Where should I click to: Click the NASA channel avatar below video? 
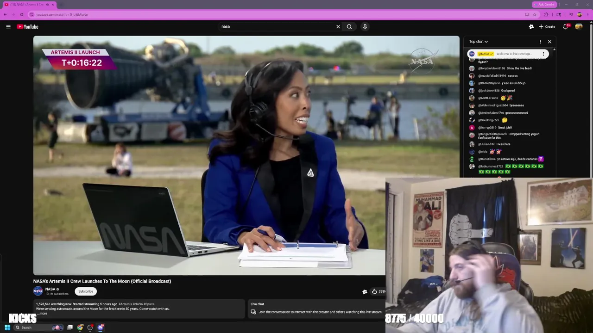[x=38, y=291]
